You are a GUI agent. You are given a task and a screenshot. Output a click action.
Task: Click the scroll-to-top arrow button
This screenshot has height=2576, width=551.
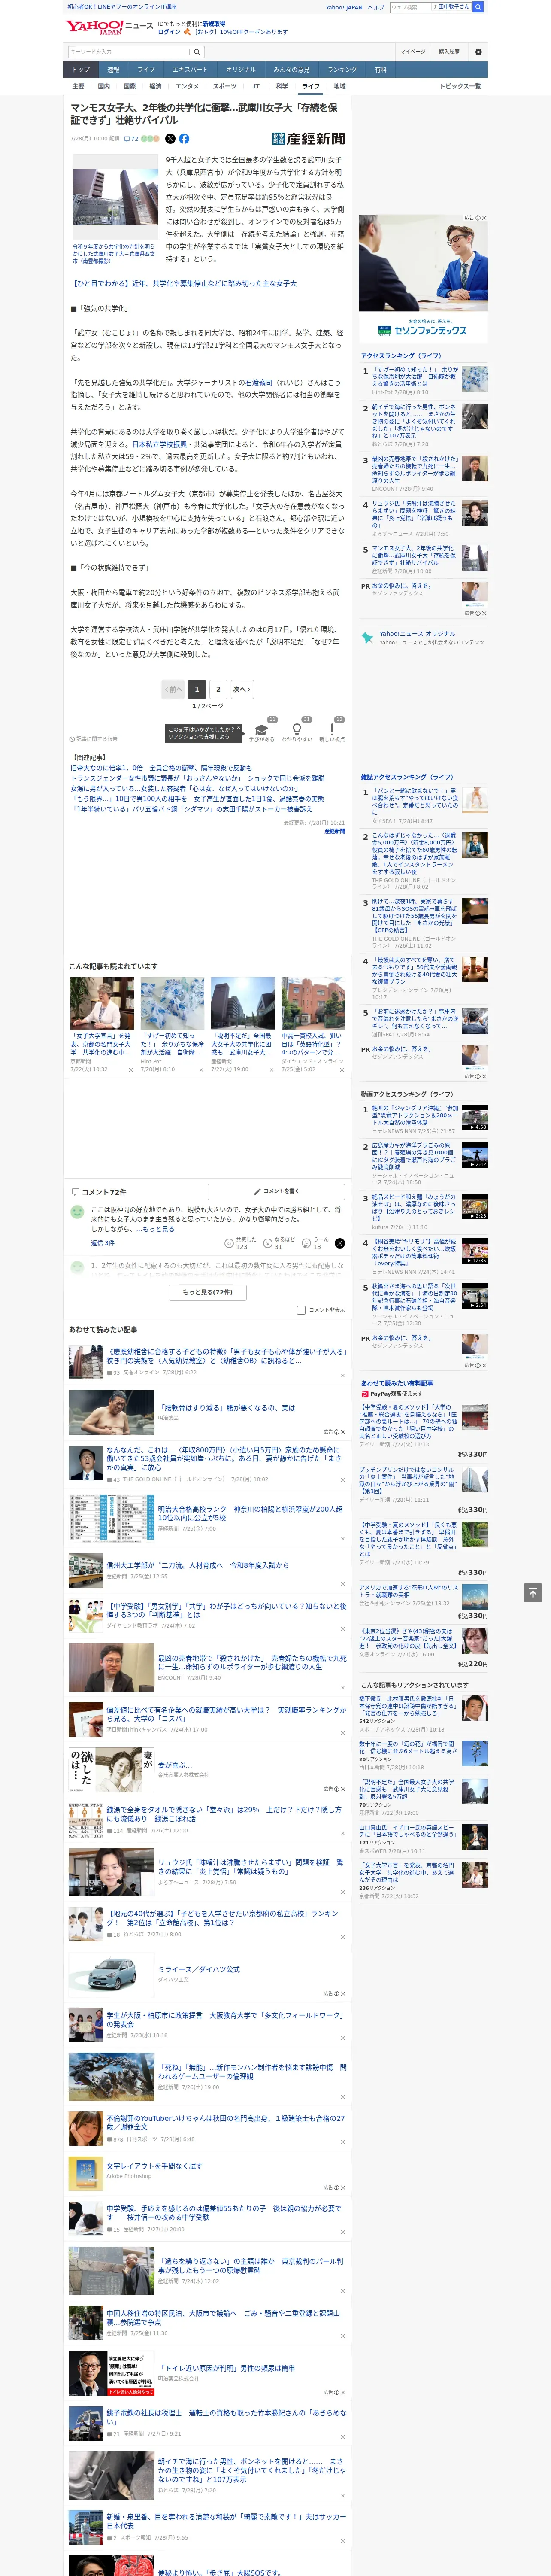tap(533, 1592)
